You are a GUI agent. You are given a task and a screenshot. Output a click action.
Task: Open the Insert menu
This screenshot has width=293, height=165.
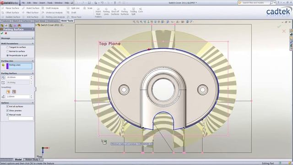coord(42,3)
